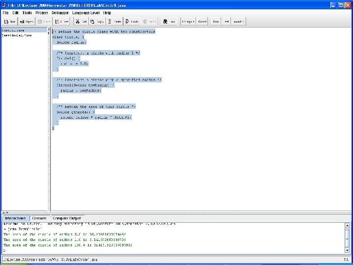Click the Compile All toolbar button
This screenshot has width=353, height=265.
click(x=188, y=22)
